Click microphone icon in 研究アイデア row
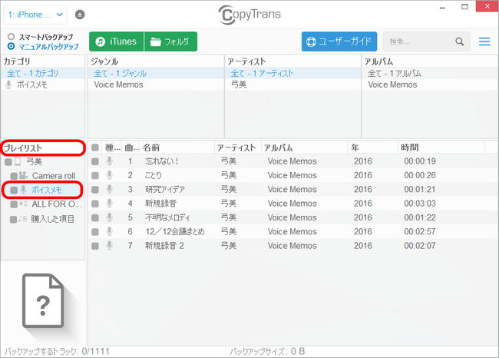Image resolution: width=499 pixels, height=358 pixels. pos(110,189)
